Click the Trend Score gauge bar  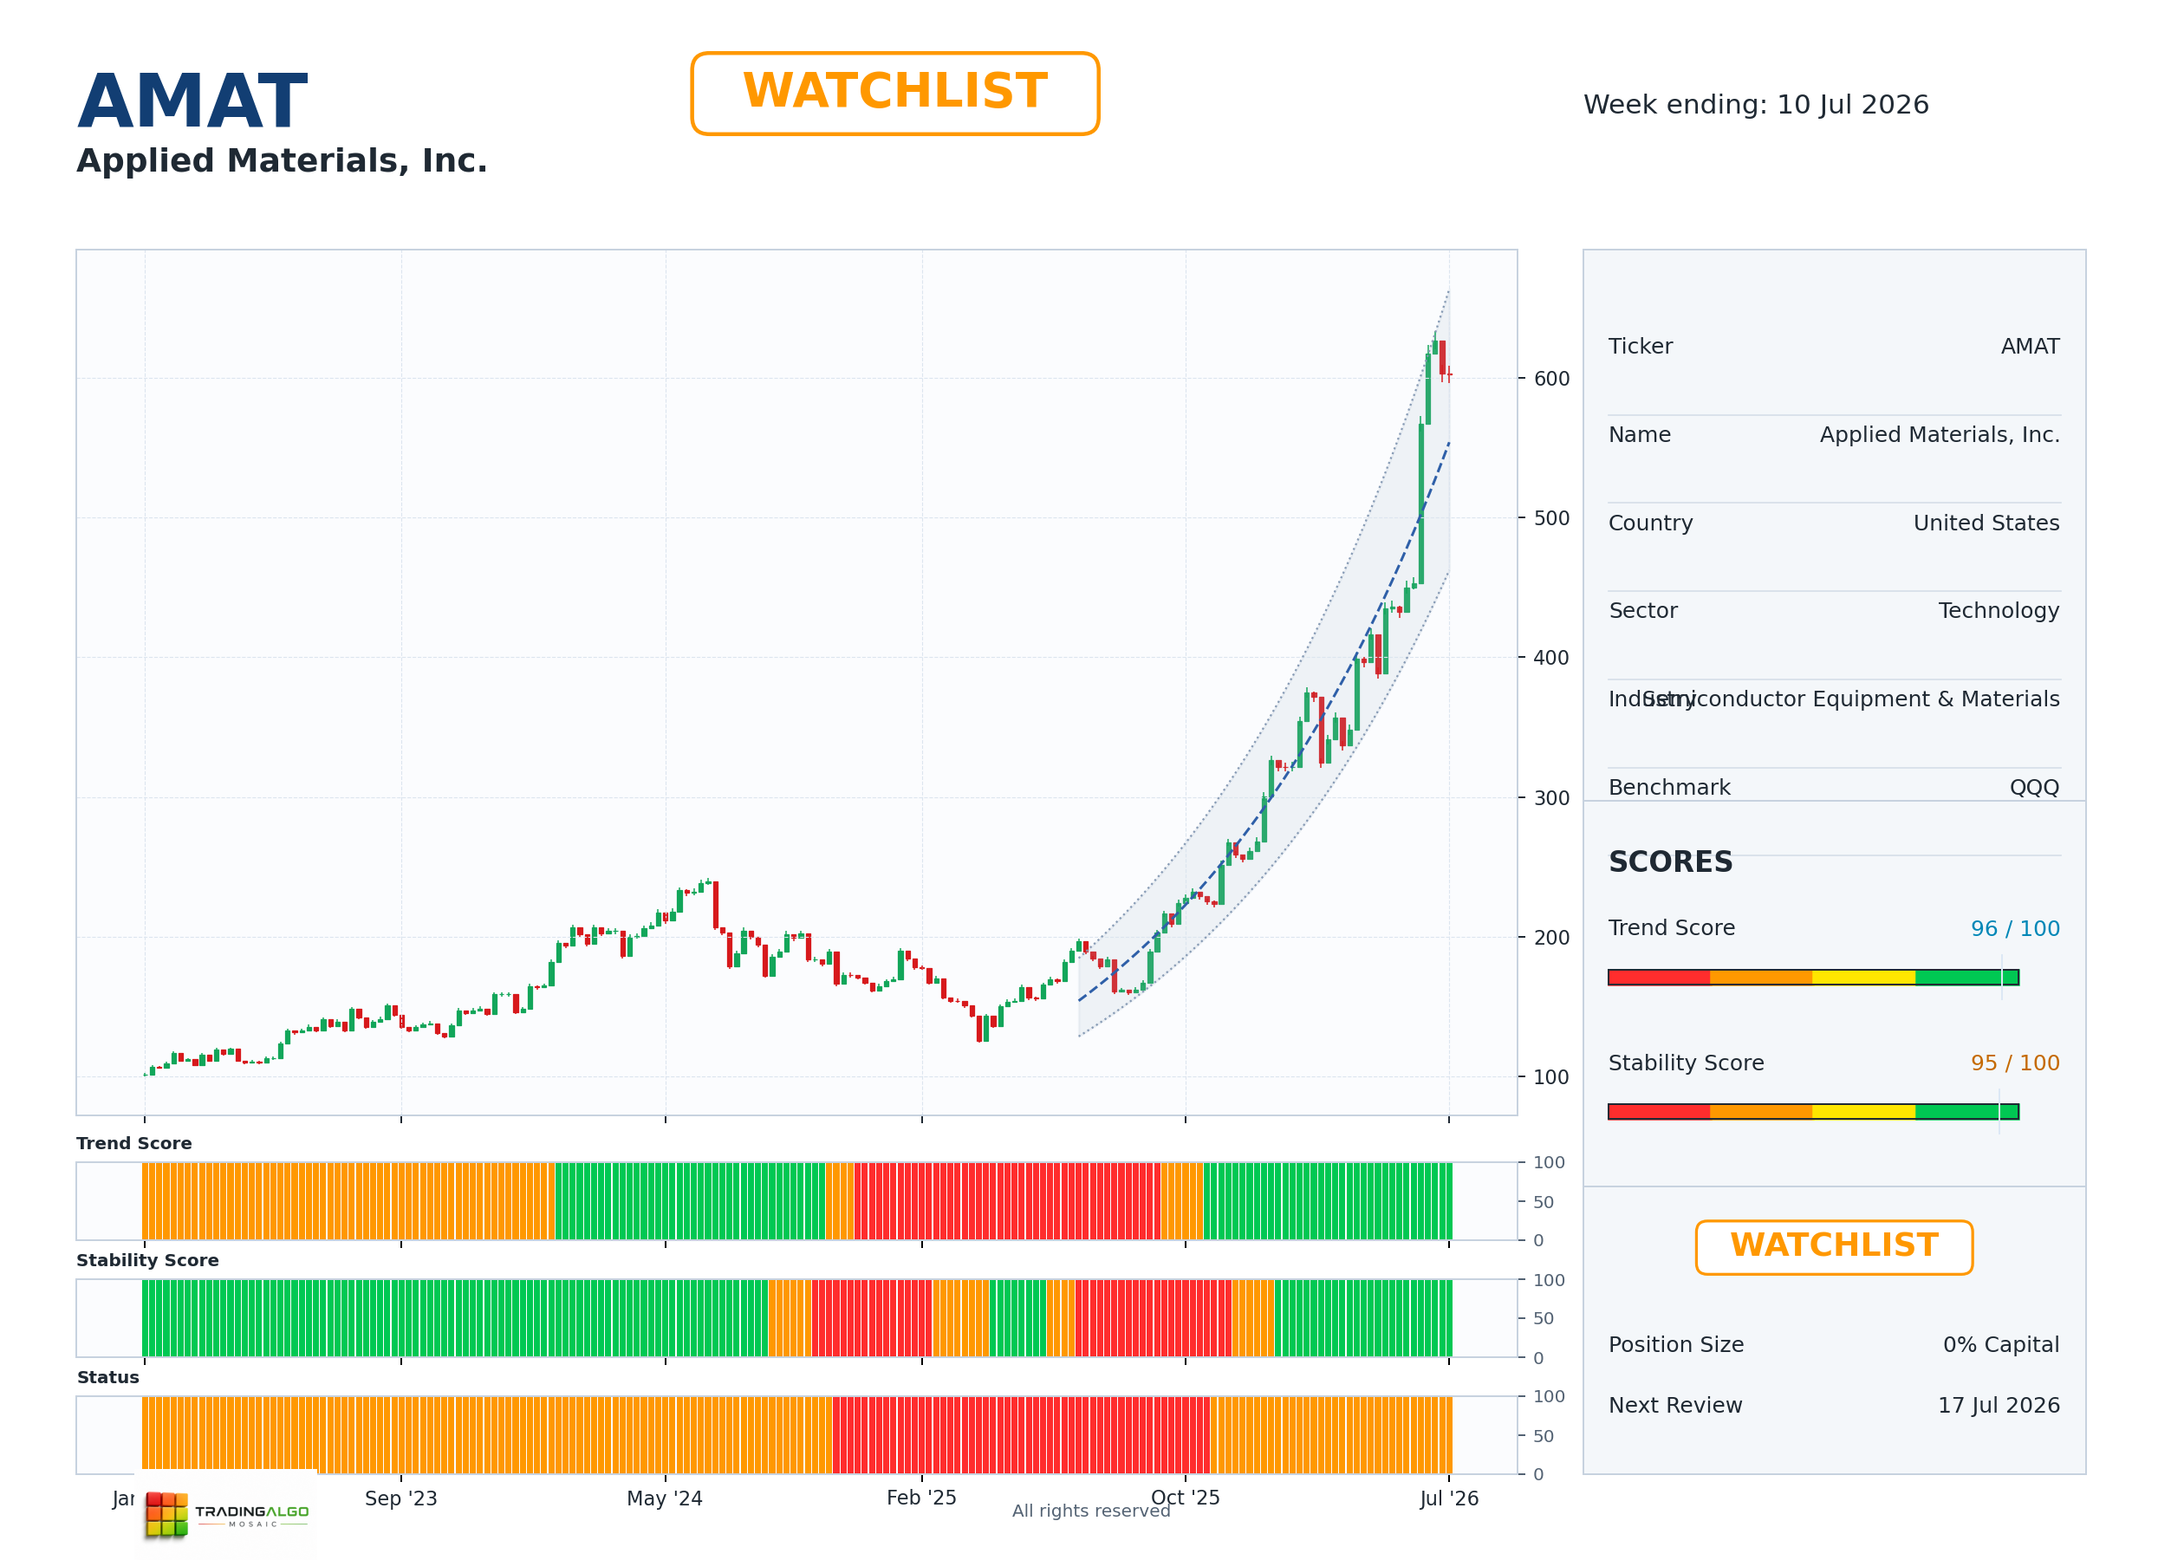(1813, 977)
